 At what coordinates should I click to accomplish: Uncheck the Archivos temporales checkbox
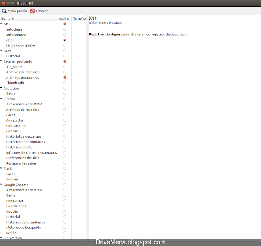65,77
